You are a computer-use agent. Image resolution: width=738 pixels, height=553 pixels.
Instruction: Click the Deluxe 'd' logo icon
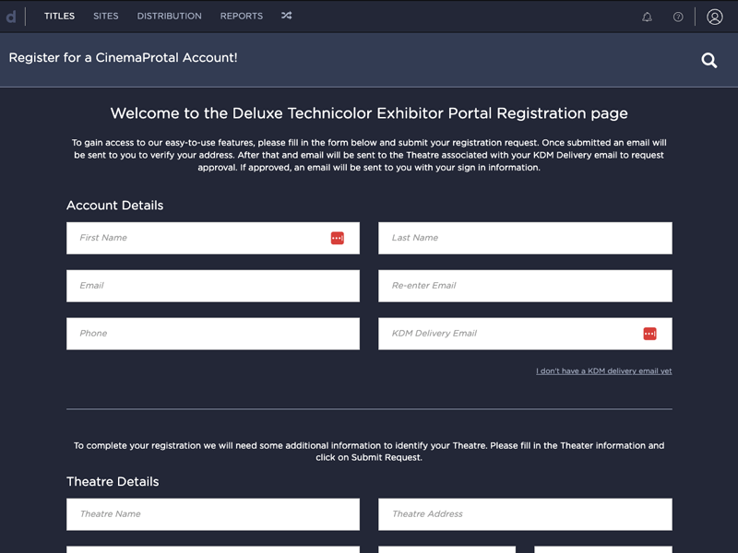11,17
